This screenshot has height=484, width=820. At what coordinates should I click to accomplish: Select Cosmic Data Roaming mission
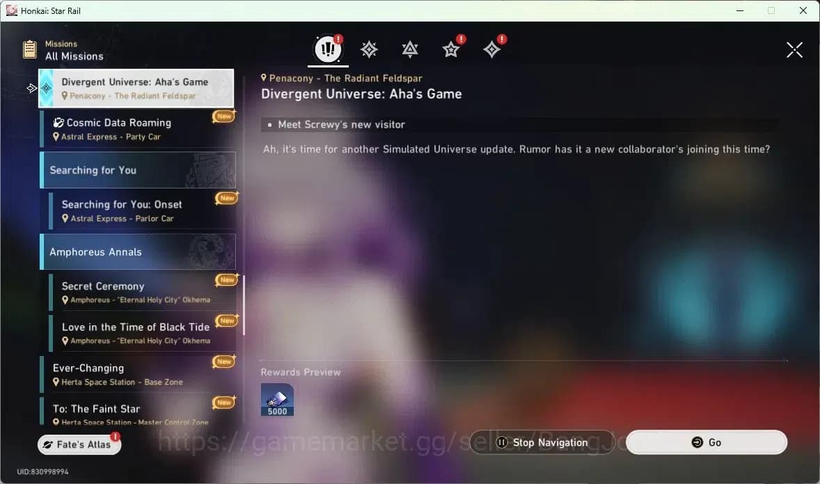[x=137, y=129]
